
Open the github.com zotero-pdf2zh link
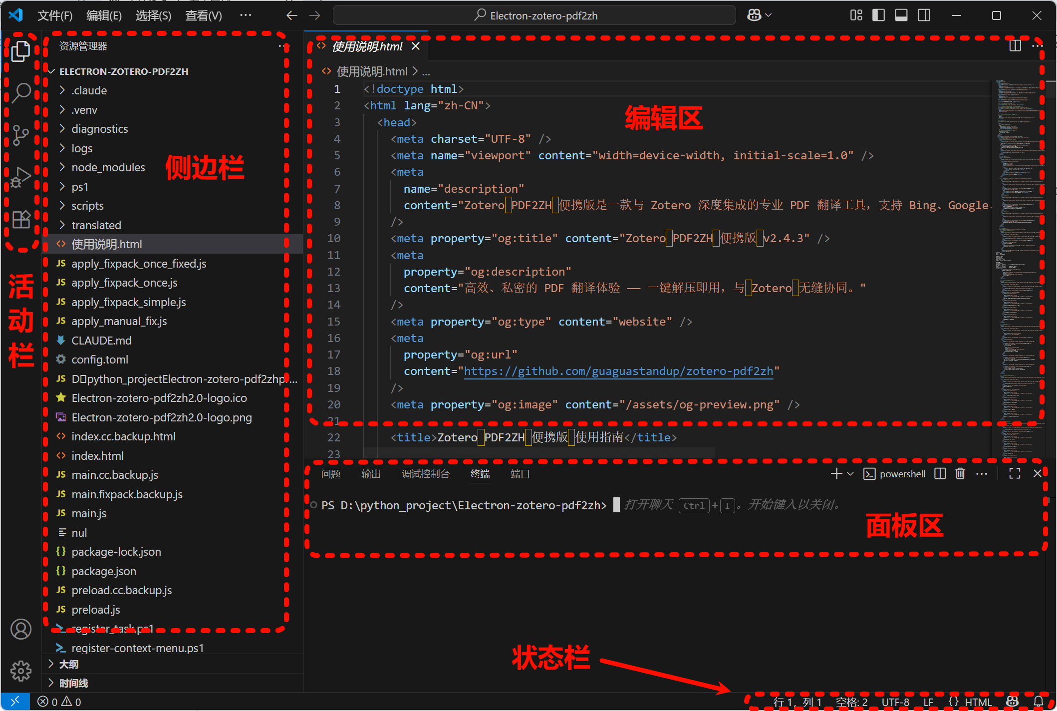coord(618,371)
